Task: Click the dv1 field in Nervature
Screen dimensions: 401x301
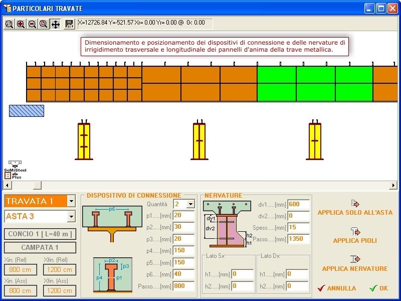Action: click(299, 204)
